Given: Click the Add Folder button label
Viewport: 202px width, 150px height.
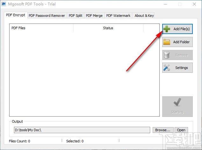Looking at the screenshot, I should 181,42.
